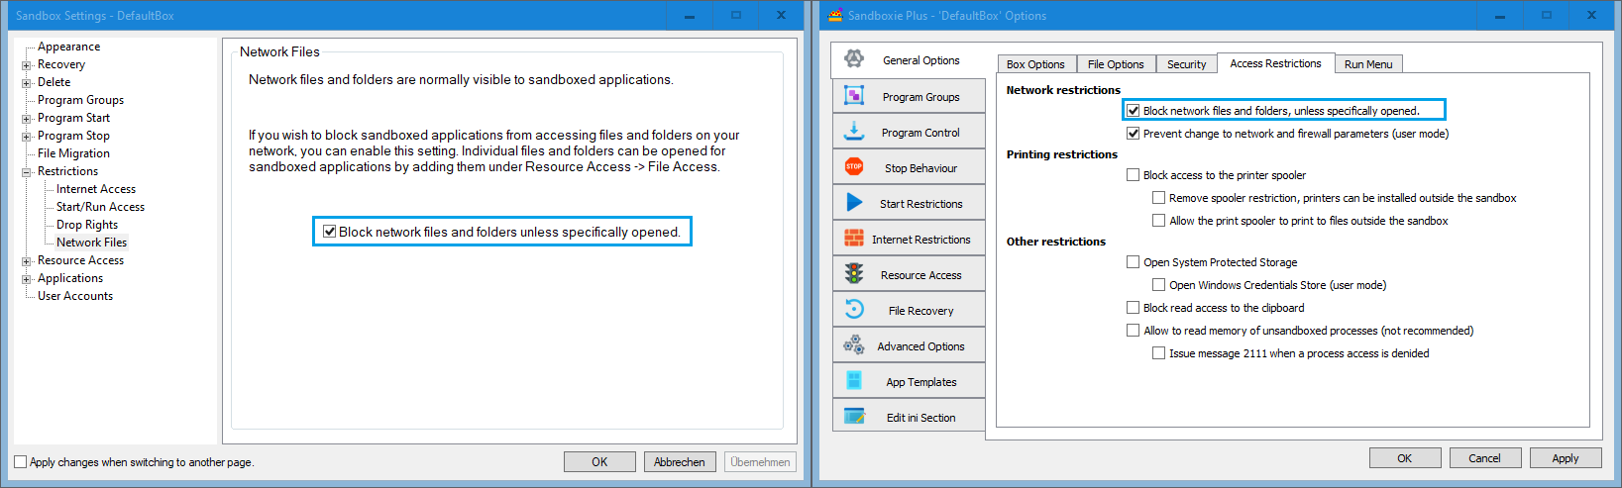Click the File Recovery icon
The height and width of the screenshot is (488, 1622).
pyautogui.click(x=854, y=310)
